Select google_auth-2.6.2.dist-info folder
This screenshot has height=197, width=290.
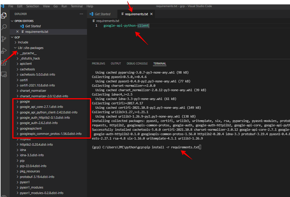[48, 123]
